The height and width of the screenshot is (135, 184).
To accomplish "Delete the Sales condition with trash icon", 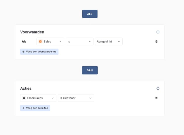I will 156,42.
